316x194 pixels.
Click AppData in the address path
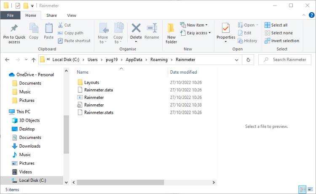(134, 60)
